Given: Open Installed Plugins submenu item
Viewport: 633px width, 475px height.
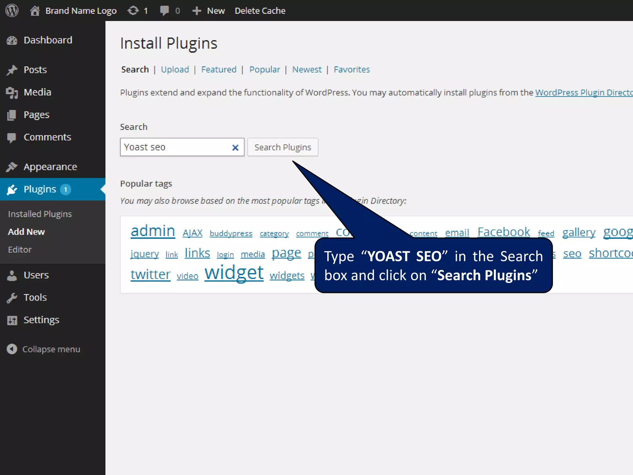Looking at the screenshot, I should 40,214.
